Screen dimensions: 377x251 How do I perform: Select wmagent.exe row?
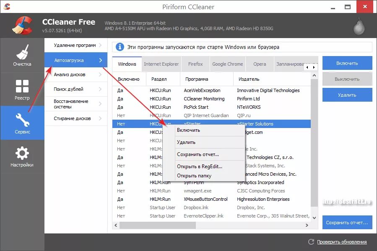click(x=212, y=191)
